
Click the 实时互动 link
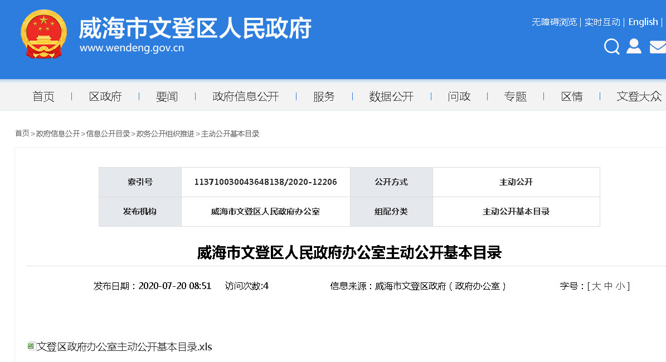[602, 22]
